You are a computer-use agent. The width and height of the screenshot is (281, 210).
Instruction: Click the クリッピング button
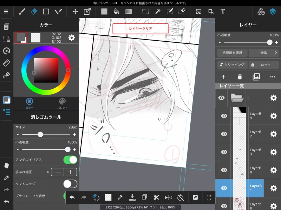pos(232,65)
